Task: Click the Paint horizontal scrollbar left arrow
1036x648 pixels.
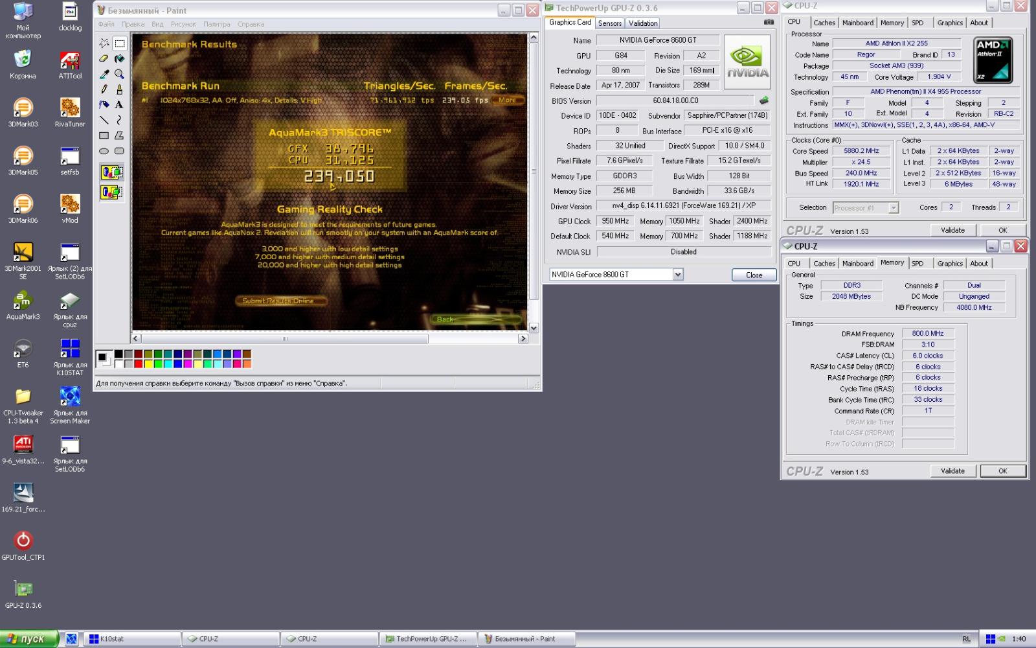Action: point(136,339)
